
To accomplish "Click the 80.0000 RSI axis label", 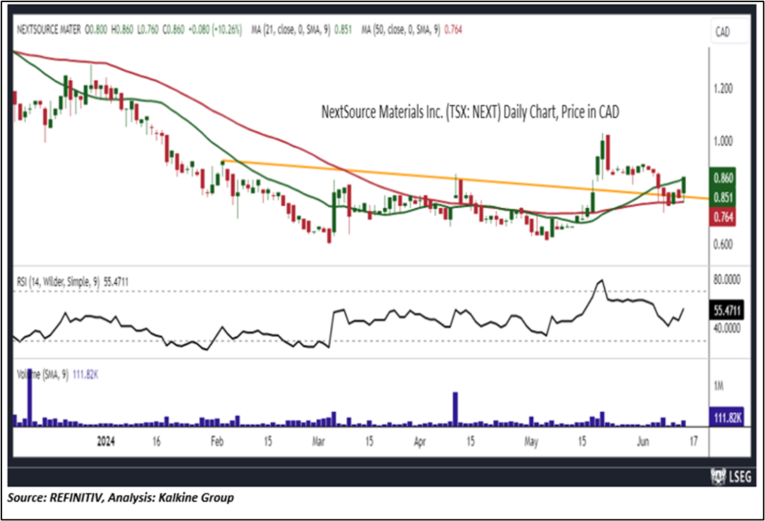I will tap(727, 280).
